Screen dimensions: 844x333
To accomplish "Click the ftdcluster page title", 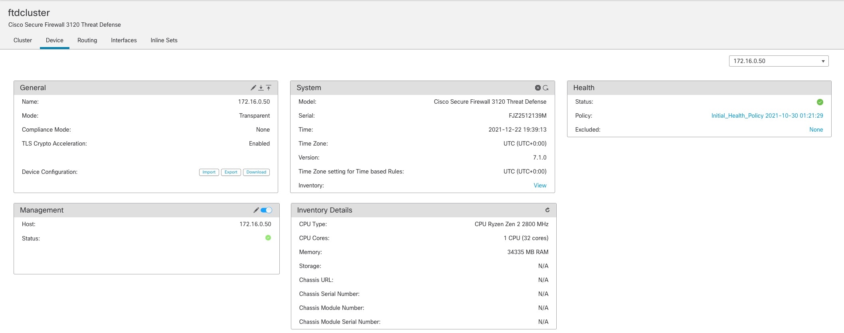I will 29,13.
